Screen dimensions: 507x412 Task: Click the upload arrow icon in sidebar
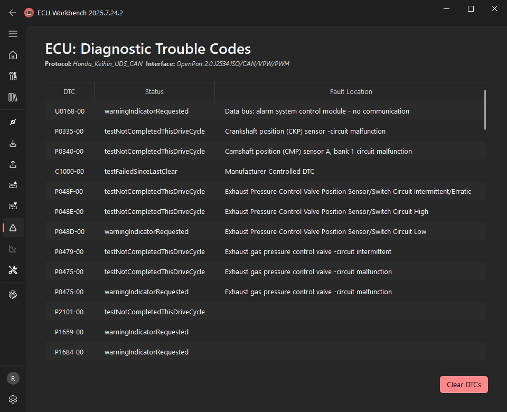pyautogui.click(x=13, y=164)
